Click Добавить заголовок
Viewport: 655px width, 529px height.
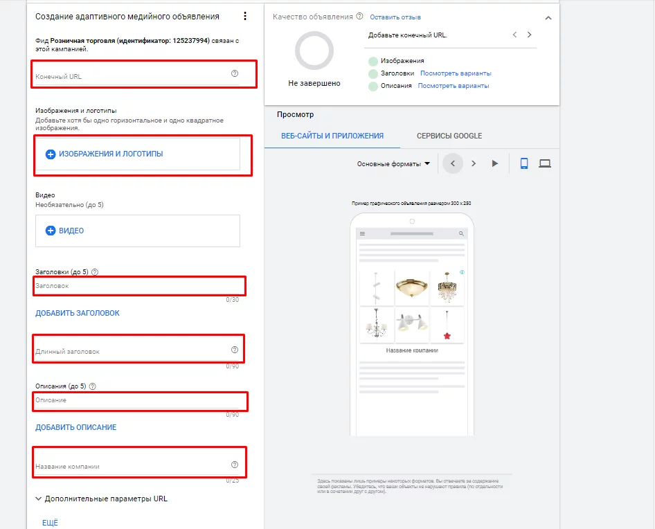[x=78, y=313]
